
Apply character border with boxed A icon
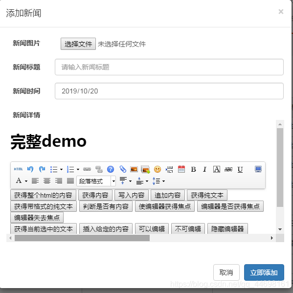[x=217, y=169]
